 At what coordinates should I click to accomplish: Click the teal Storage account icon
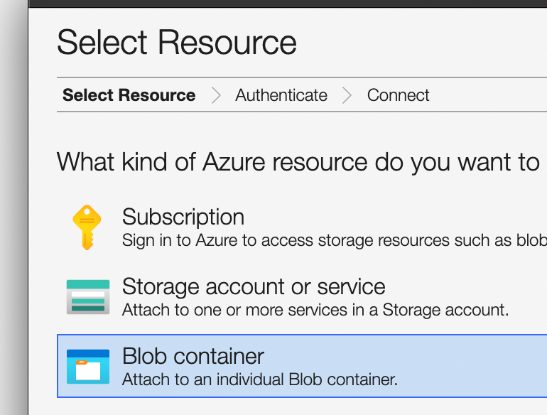point(87,297)
